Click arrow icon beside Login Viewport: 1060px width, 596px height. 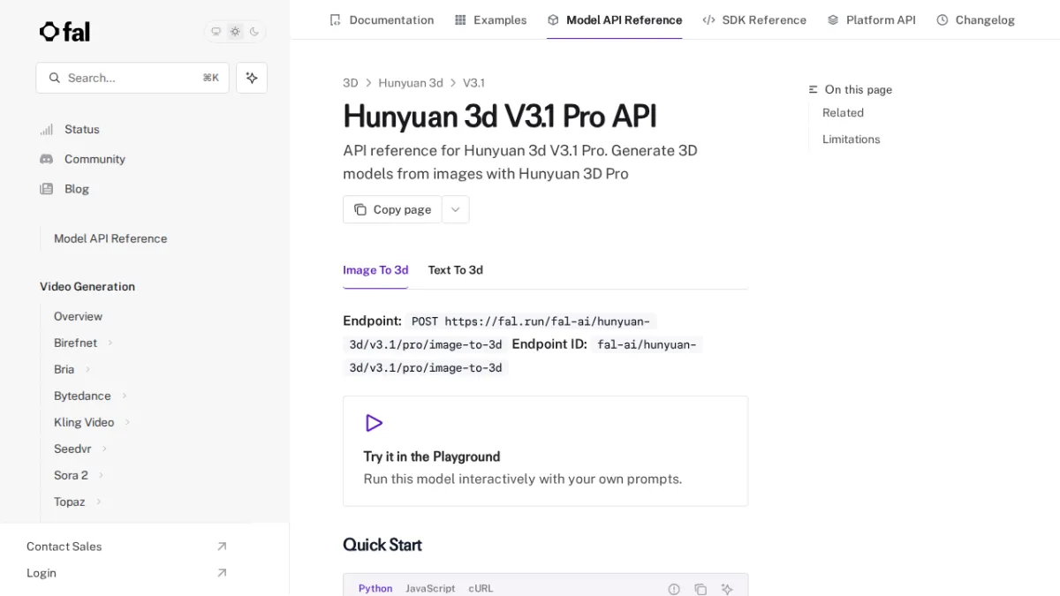[222, 573]
